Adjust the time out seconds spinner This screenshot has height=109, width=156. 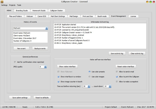[89, 86]
